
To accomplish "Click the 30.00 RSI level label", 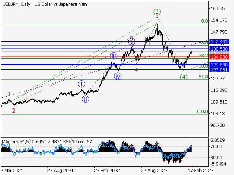I will click(216, 157).
